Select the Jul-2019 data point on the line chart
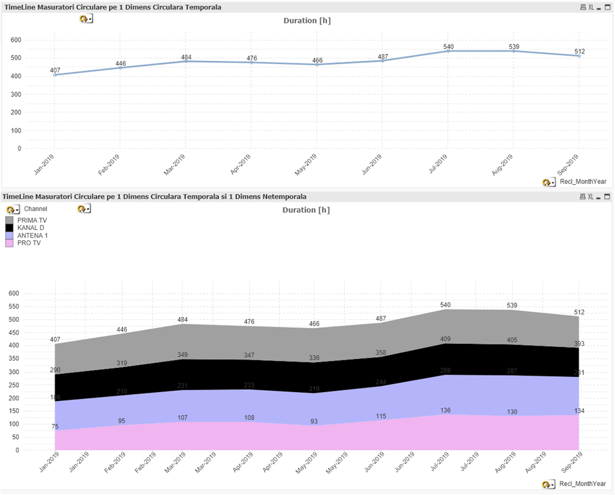Screen dimensions: 615x495 (x=448, y=51)
